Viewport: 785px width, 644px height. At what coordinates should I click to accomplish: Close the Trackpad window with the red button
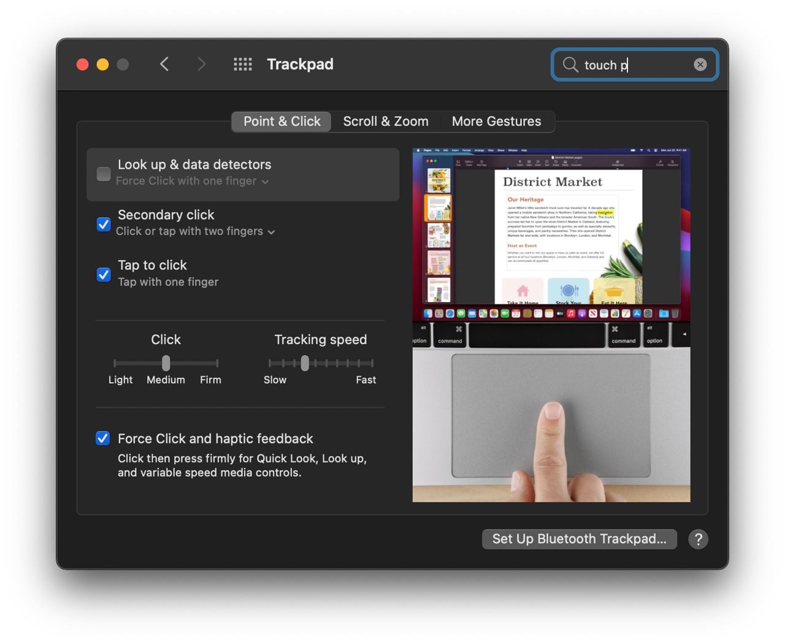[x=83, y=64]
